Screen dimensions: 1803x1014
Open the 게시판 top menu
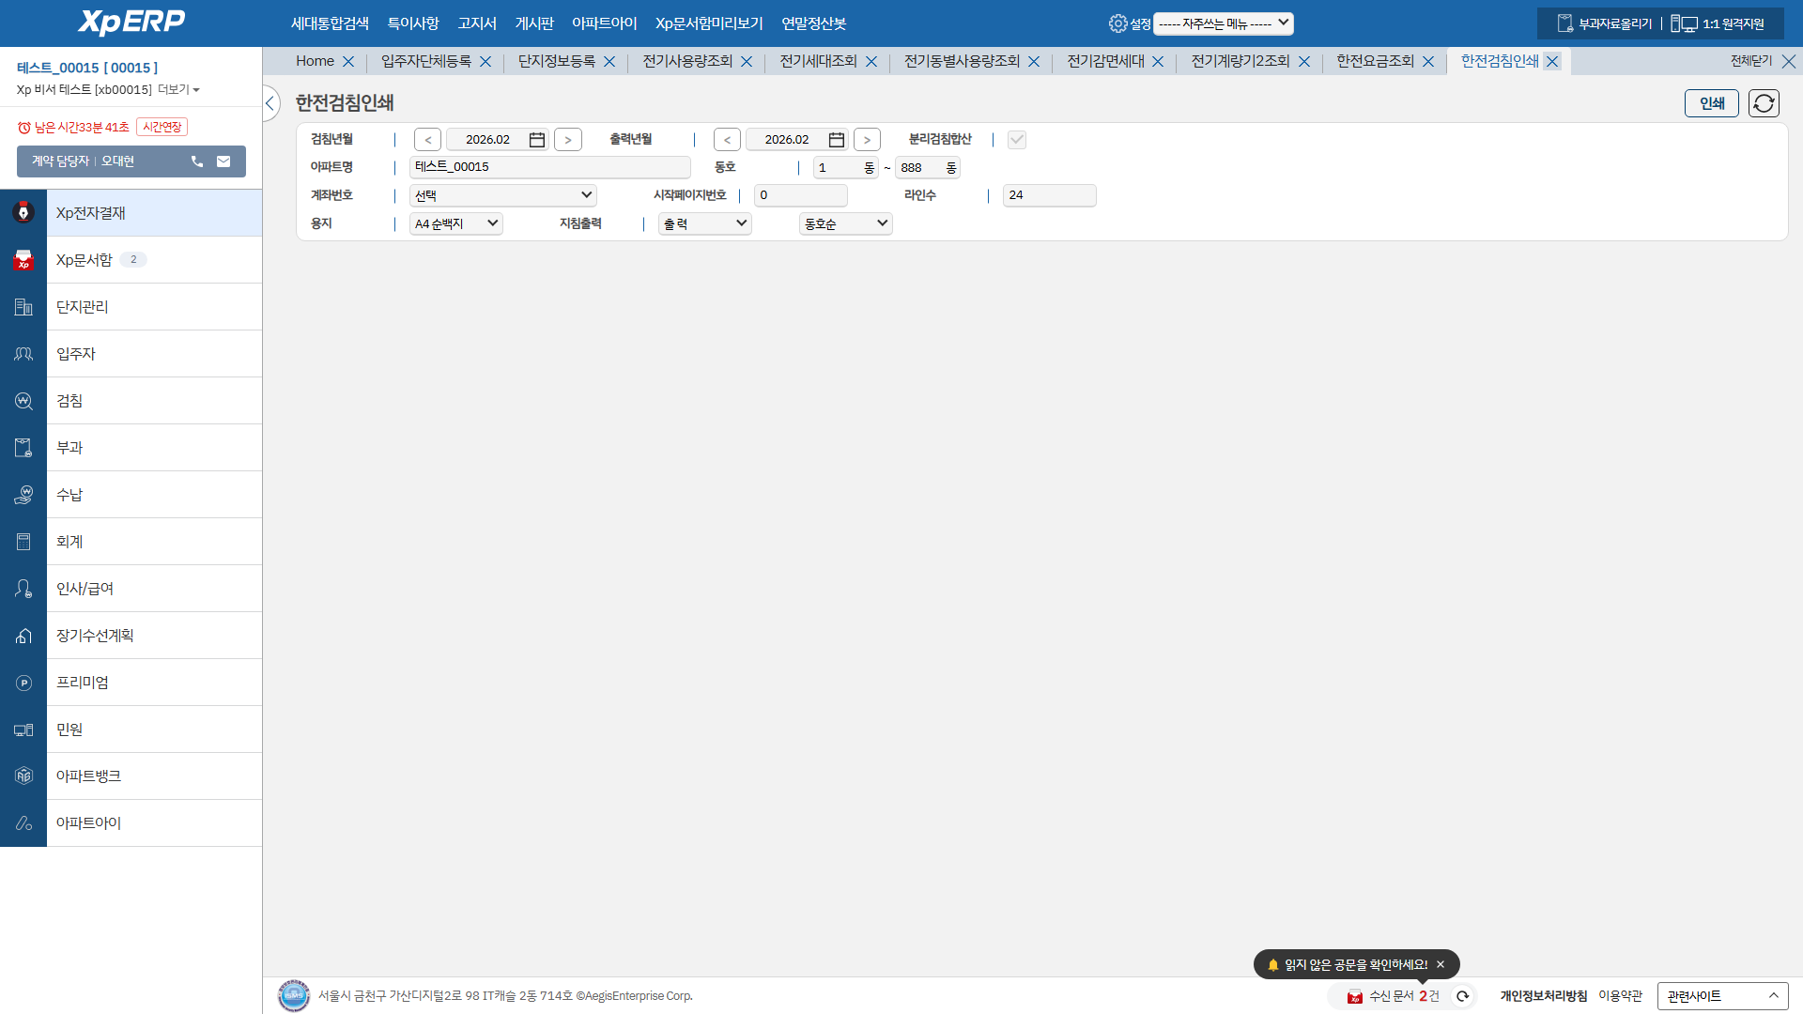[533, 23]
